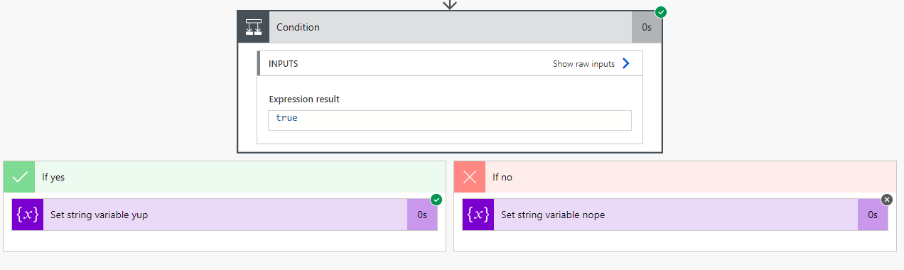Click the flow arrow above Condition
Screen dimensions: 904x270
(449, 4)
